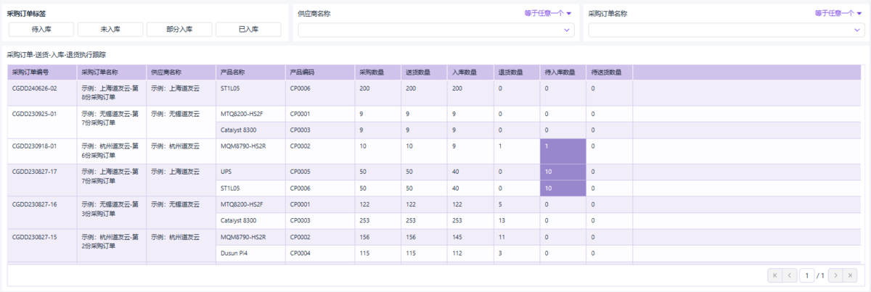Toggle the 未入库 tag filter
Image resolution: width=871 pixels, height=292 pixels.
110,29
